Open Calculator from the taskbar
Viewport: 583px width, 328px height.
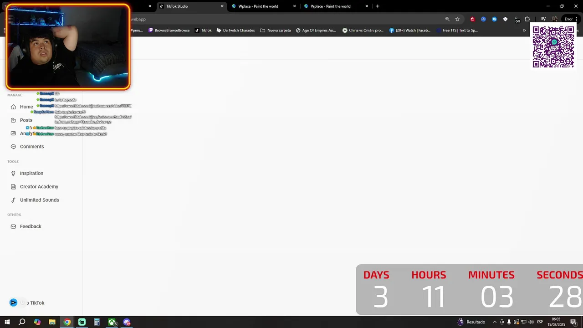[97, 322]
